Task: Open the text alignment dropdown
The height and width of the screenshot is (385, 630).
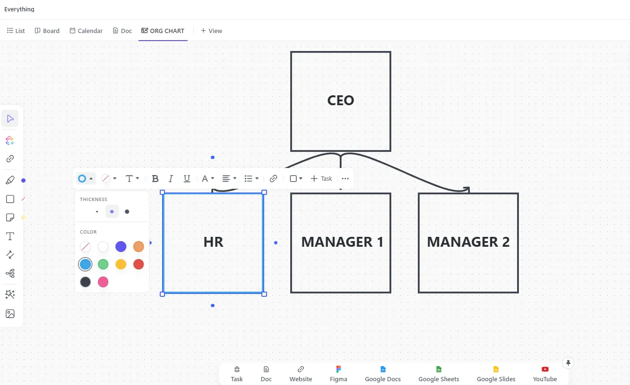Action: [229, 179]
